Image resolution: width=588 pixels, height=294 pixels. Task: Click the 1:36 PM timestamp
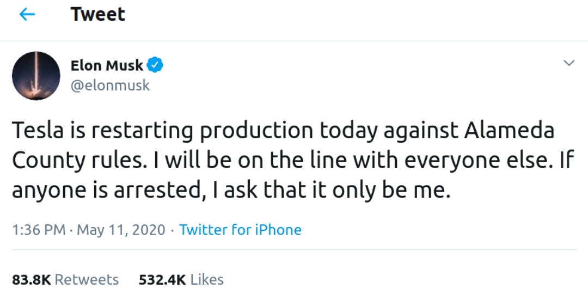tap(39, 230)
